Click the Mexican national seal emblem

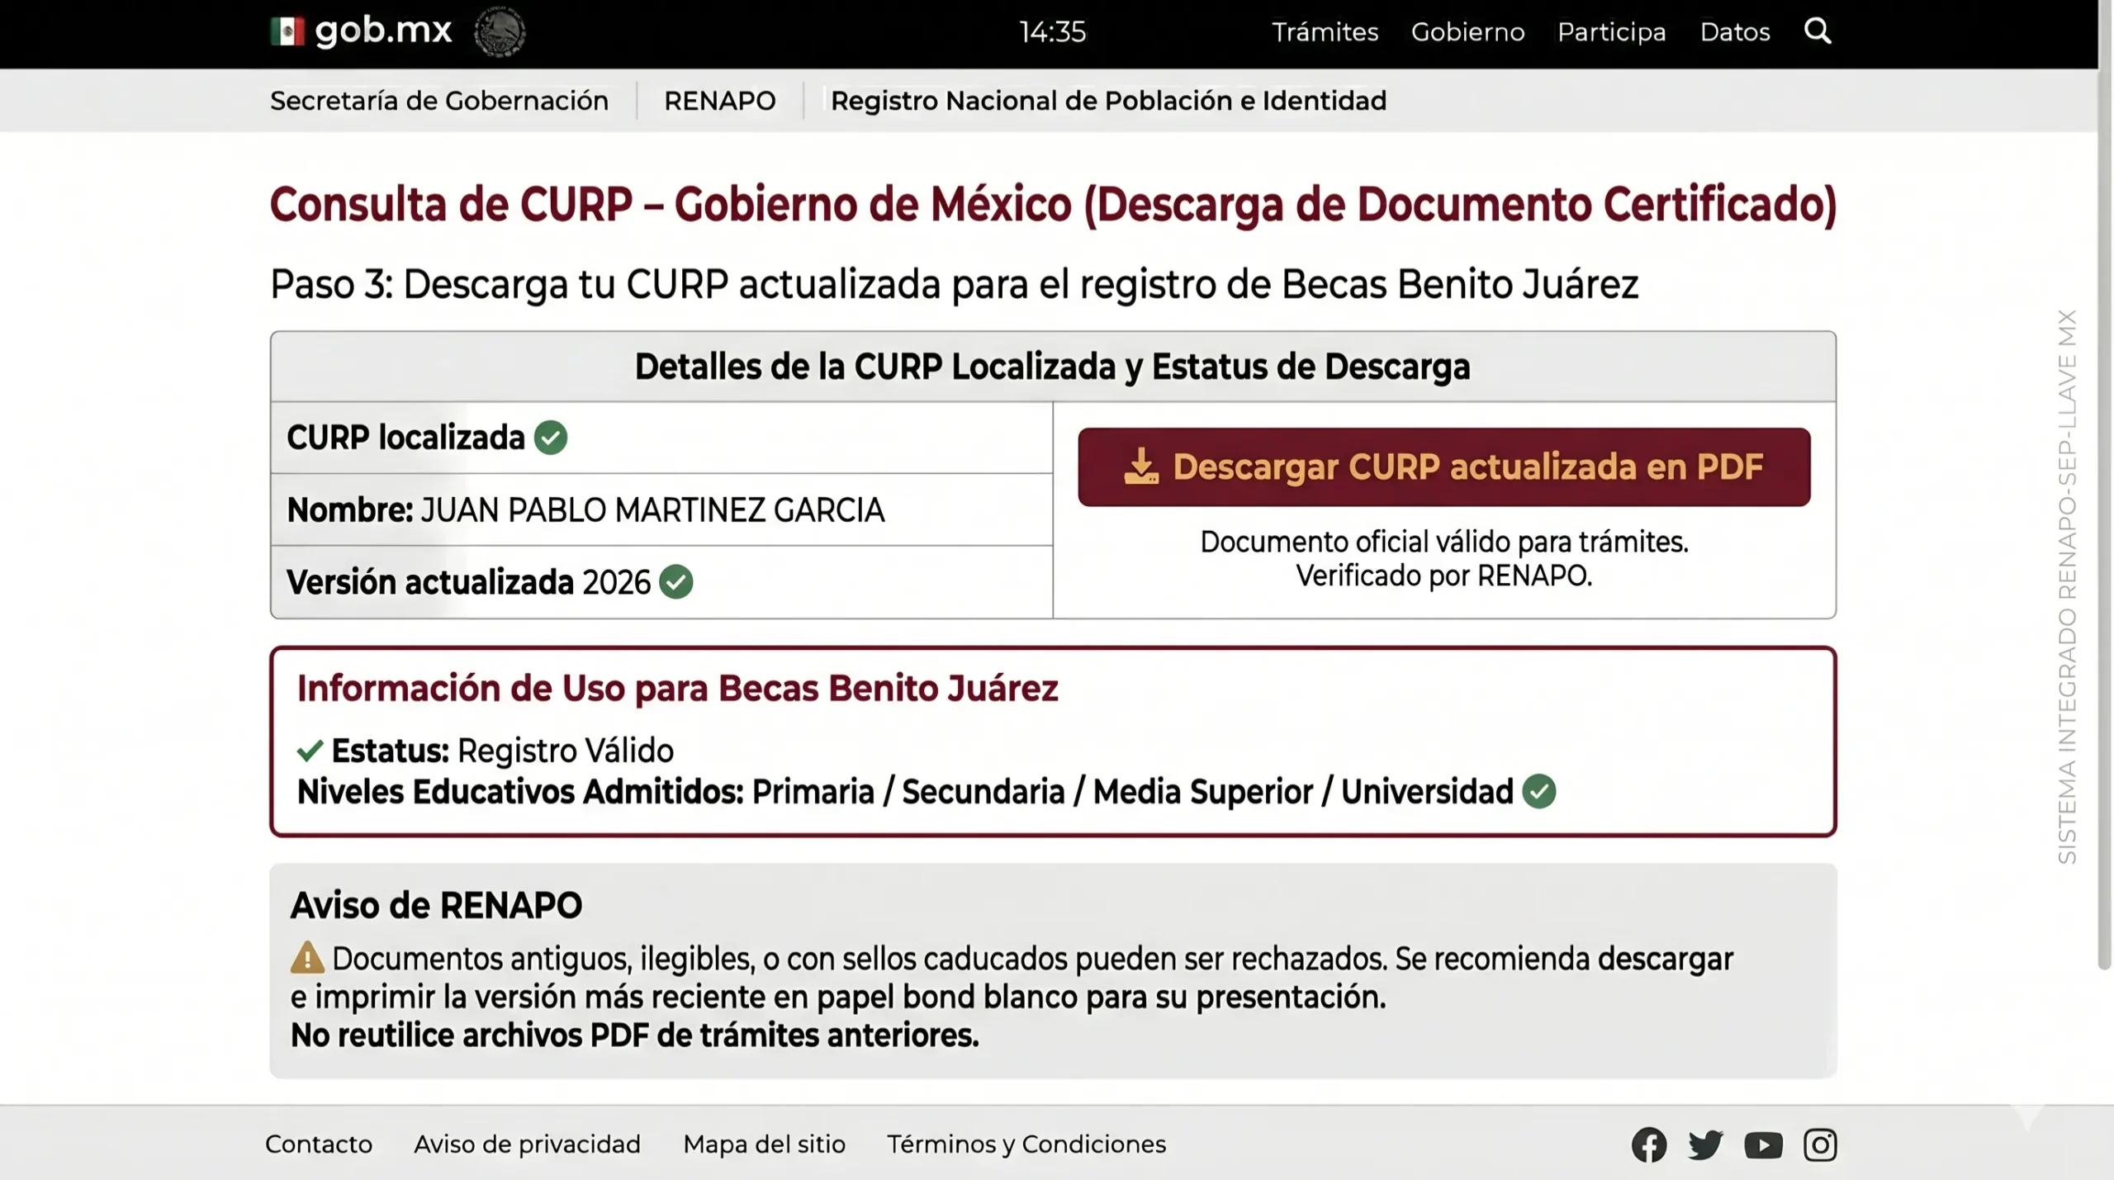(500, 31)
